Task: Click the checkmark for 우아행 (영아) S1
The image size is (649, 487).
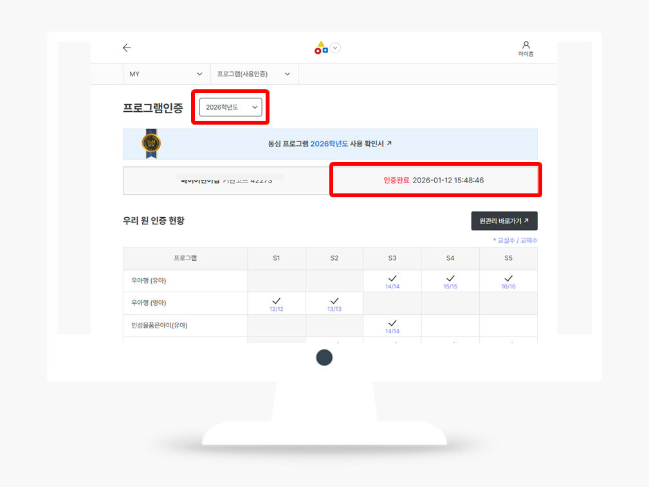Action: (277, 301)
